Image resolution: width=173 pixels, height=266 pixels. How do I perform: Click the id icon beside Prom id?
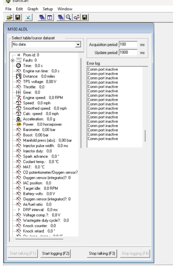(x=19, y=55)
